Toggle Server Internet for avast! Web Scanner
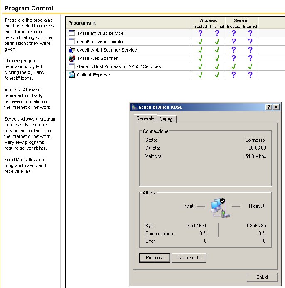The image size is (285, 288). (x=250, y=58)
